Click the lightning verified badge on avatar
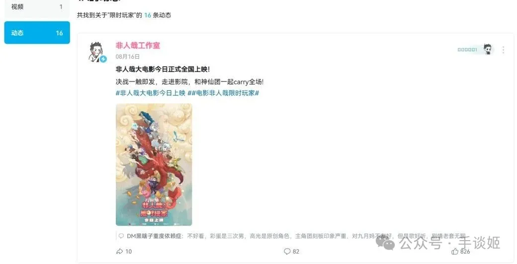 (x=103, y=59)
